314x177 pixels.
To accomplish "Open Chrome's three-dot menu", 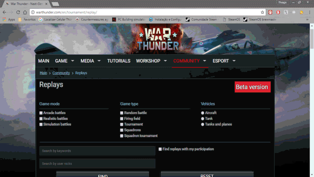I will pyautogui.click(x=310, y=12).
